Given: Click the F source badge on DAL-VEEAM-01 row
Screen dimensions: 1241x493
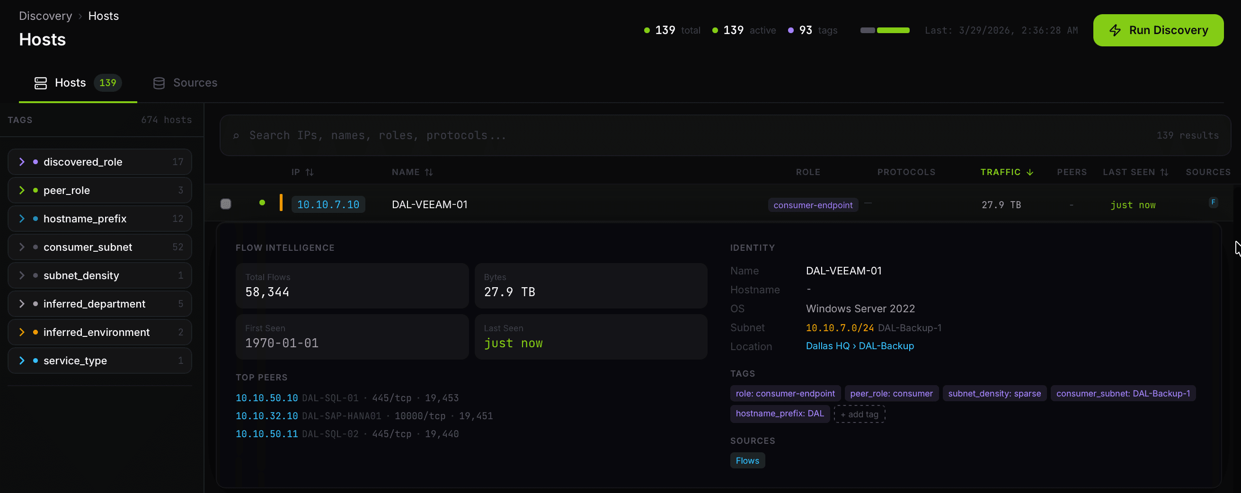Looking at the screenshot, I should [x=1213, y=202].
